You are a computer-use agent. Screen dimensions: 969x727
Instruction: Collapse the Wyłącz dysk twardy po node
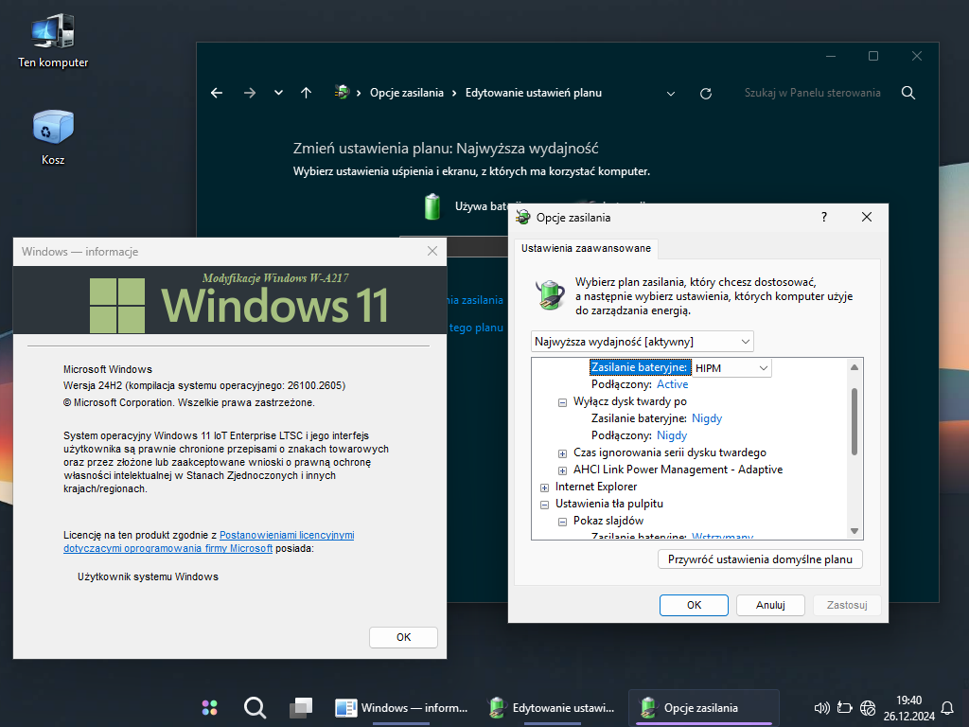(563, 402)
